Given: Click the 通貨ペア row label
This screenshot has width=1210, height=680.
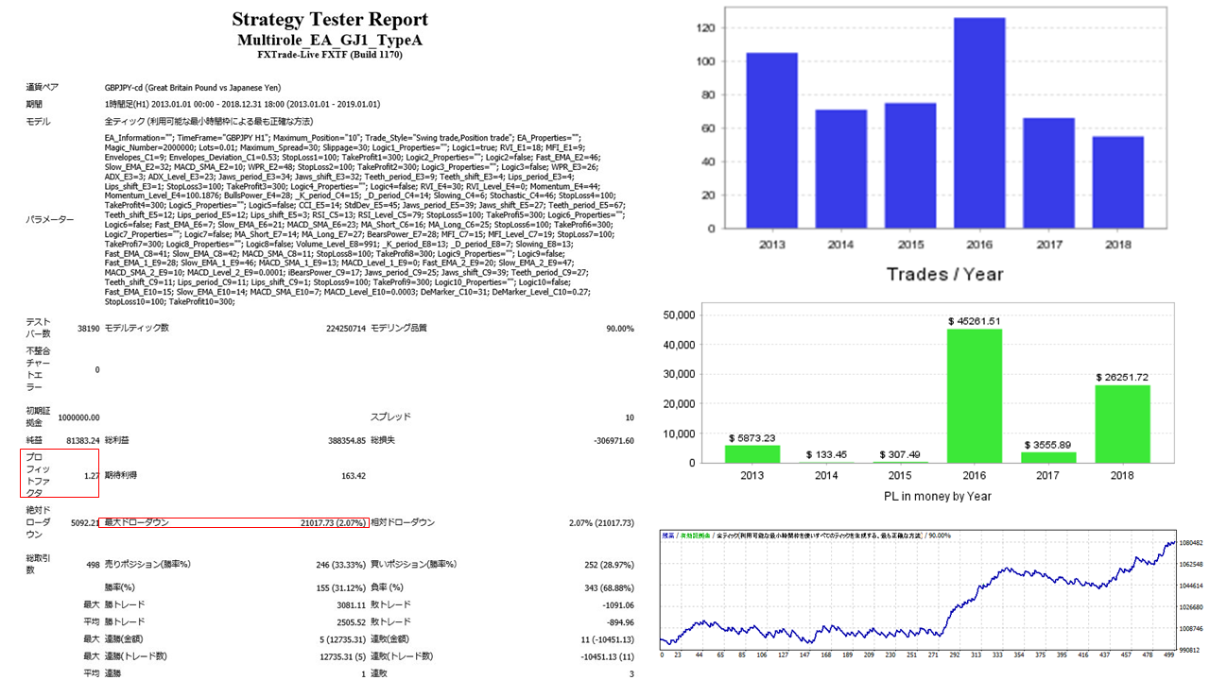Looking at the screenshot, I should coord(41,87).
